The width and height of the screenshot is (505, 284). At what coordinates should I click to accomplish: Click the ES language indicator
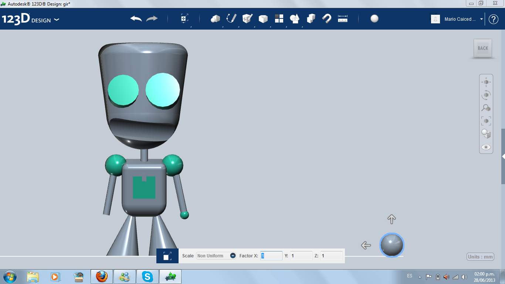coord(410,276)
